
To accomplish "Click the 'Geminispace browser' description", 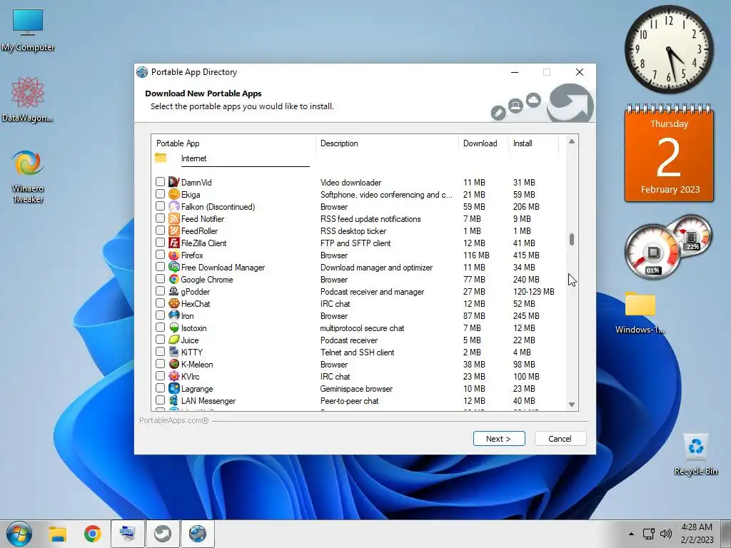I will (356, 388).
